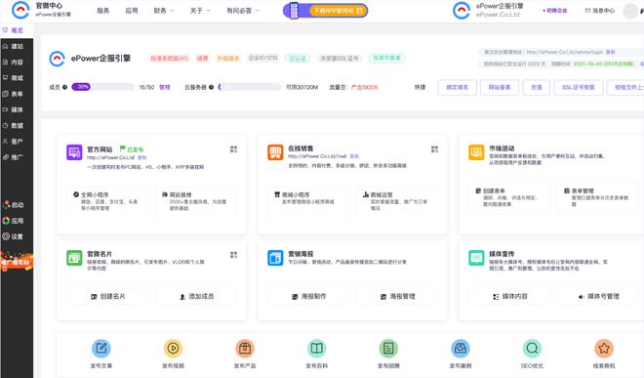Select 数据 in the sidebar
The image size is (644, 378).
point(17,125)
